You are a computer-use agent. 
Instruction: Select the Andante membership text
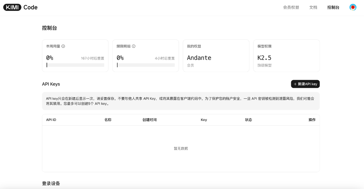tap(199, 58)
